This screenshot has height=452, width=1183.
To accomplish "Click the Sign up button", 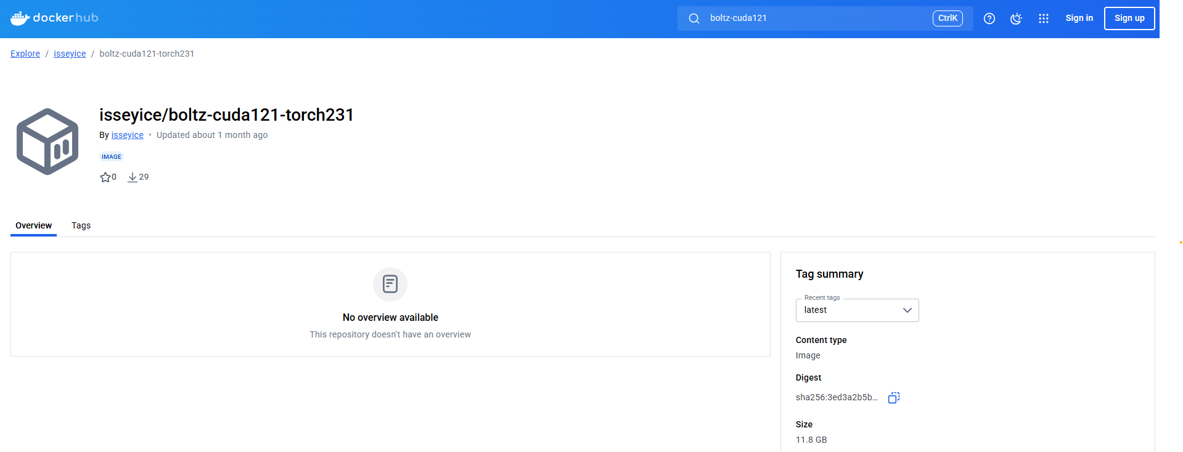I will pos(1129,18).
